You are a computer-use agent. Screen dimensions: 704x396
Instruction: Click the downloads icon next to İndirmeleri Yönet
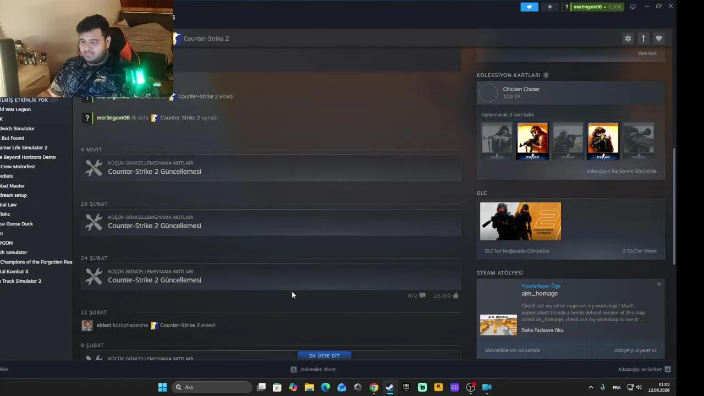pyautogui.click(x=294, y=370)
